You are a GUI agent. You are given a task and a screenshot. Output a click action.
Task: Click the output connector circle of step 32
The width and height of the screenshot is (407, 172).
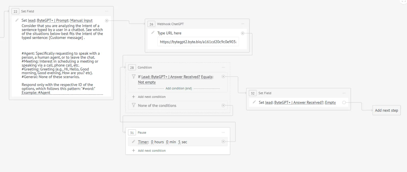click(x=344, y=102)
